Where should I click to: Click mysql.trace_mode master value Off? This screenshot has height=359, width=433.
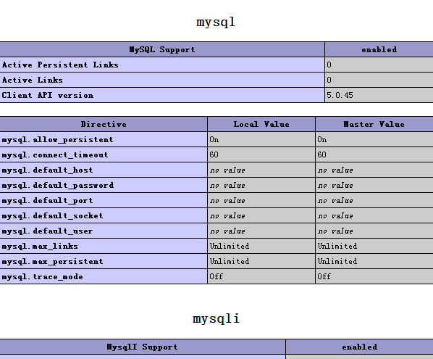click(324, 276)
